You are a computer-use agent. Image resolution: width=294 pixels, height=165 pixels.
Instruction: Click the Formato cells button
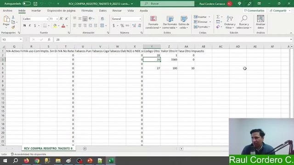pos(202,27)
